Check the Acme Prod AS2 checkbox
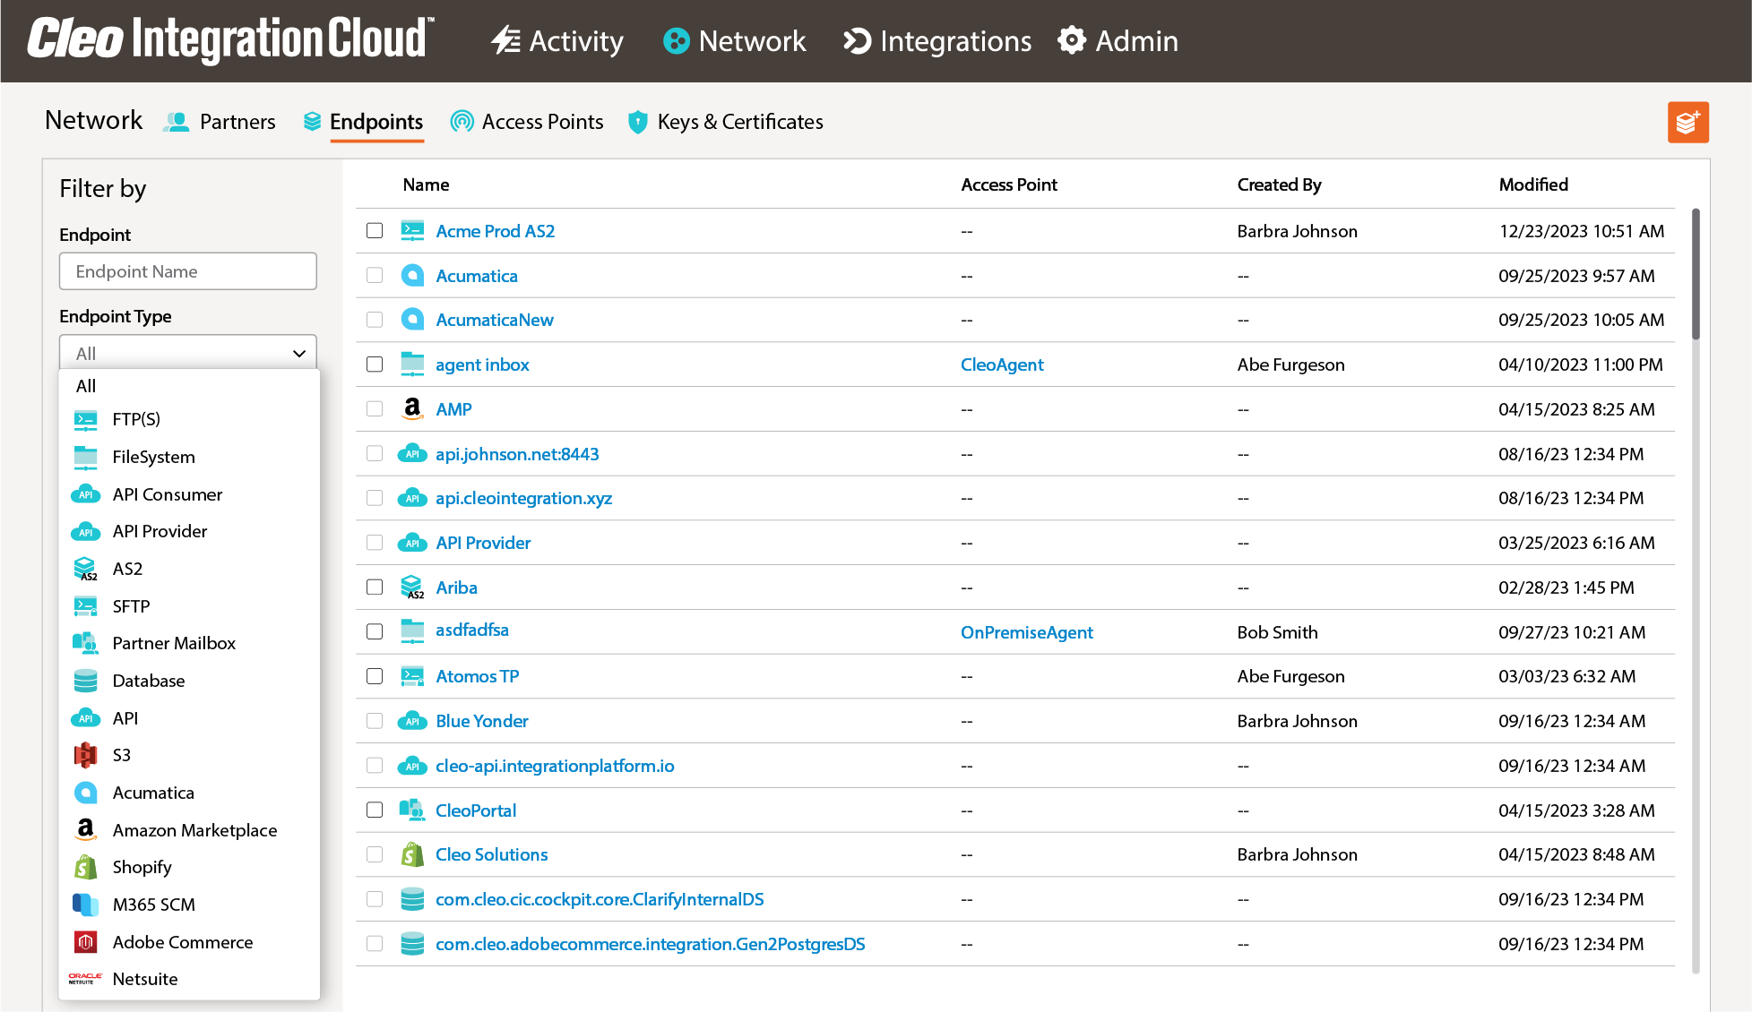This screenshot has height=1012, width=1752. [x=375, y=231]
